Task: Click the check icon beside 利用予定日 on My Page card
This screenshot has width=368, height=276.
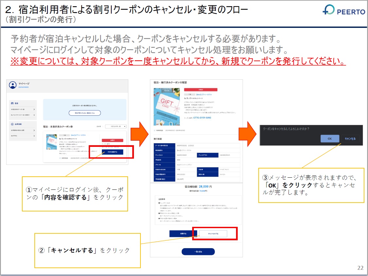Action: tap(60, 158)
